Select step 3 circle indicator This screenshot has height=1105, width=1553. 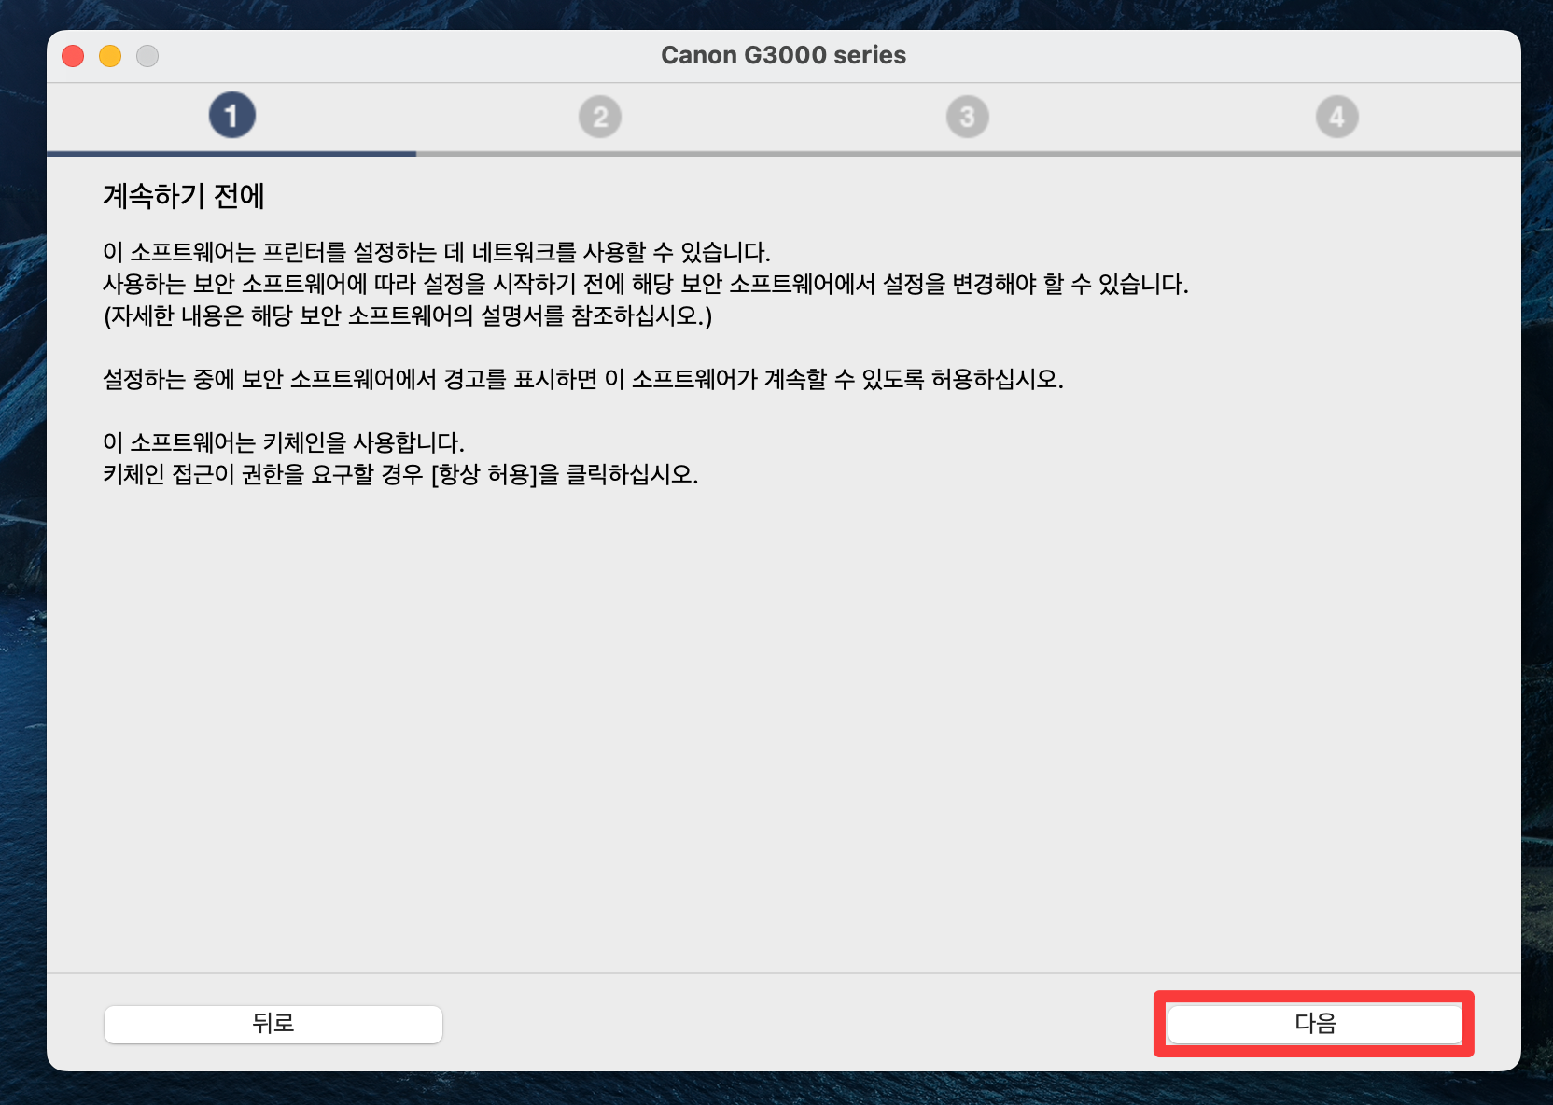click(968, 117)
